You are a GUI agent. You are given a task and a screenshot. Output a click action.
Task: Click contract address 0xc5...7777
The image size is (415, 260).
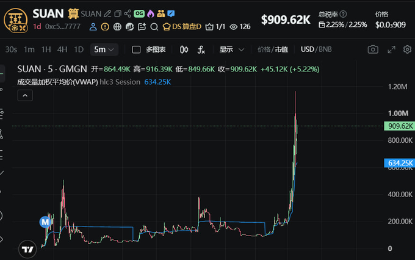(x=63, y=27)
